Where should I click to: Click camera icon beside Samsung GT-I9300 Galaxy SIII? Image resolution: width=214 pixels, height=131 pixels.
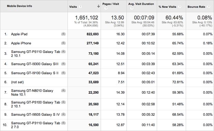click(x=63, y=64)
